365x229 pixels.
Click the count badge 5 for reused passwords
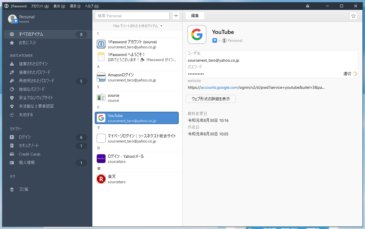[81, 81]
